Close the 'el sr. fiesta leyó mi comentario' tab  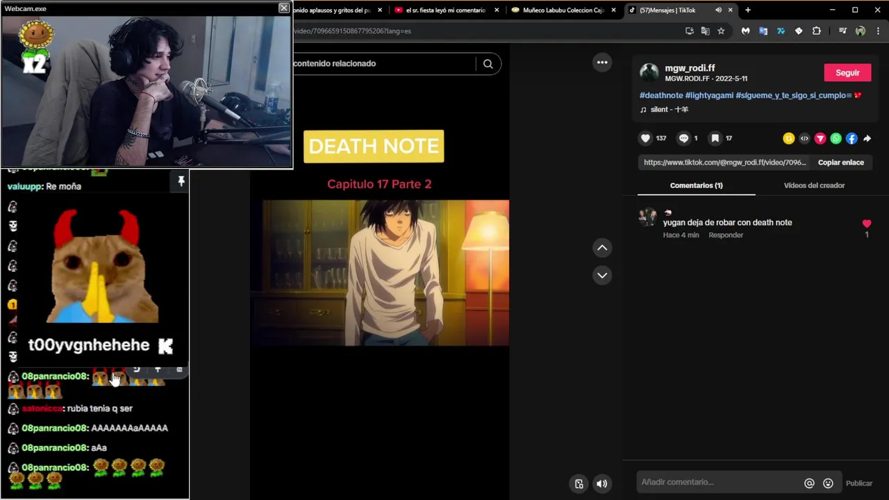pyautogui.click(x=497, y=10)
